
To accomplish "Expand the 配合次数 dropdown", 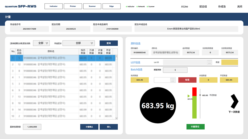I will point(41,43).
